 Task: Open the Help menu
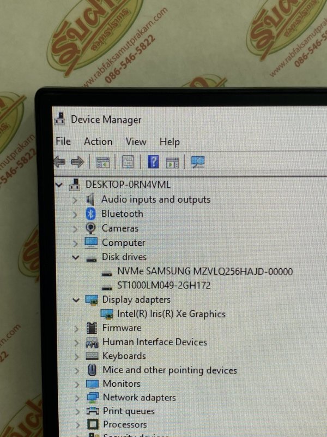click(169, 142)
